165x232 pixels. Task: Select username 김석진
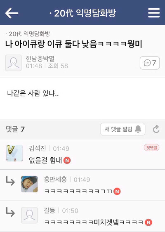coord(38,148)
